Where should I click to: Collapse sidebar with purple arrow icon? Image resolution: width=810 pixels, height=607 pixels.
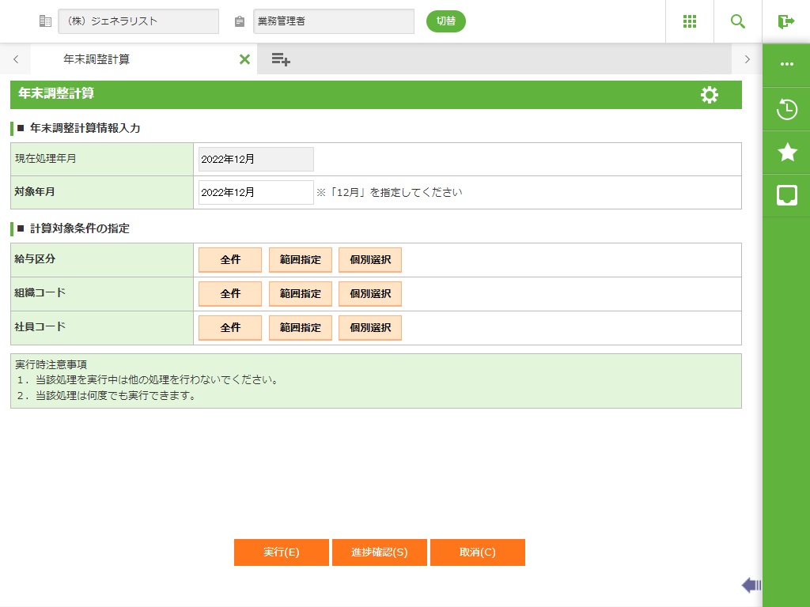tap(751, 585)
